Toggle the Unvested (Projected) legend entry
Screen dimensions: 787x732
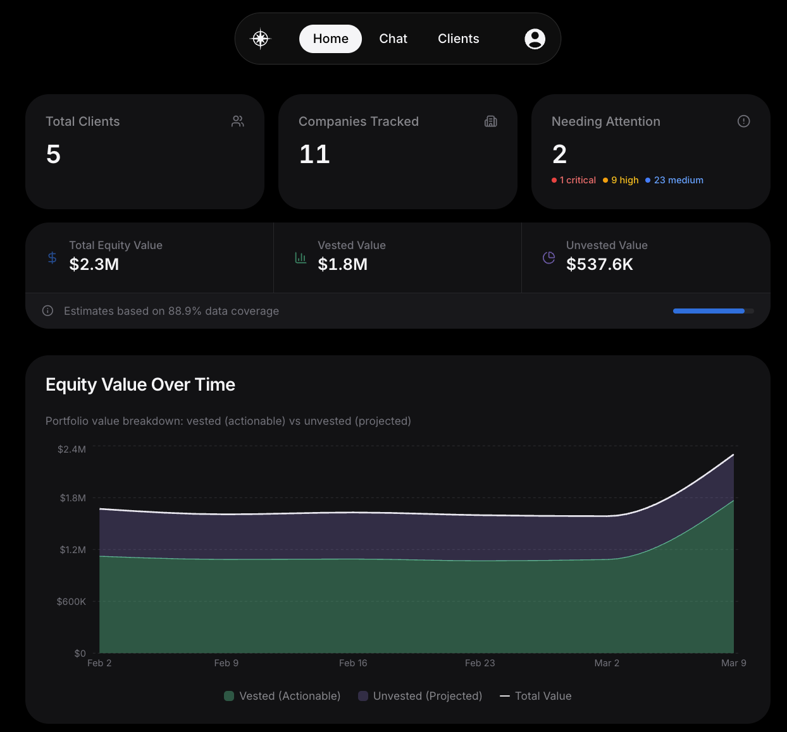click(420, 695)
